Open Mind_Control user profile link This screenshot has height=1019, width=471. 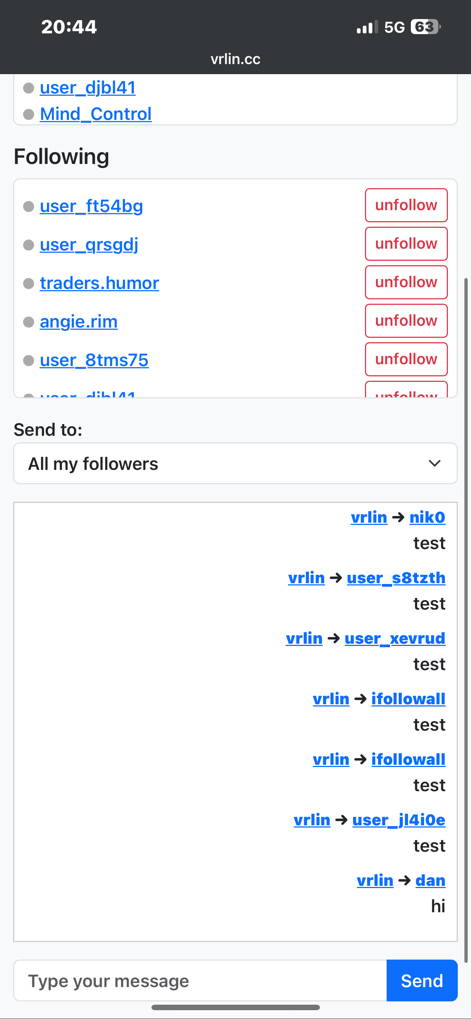[96, 114]
